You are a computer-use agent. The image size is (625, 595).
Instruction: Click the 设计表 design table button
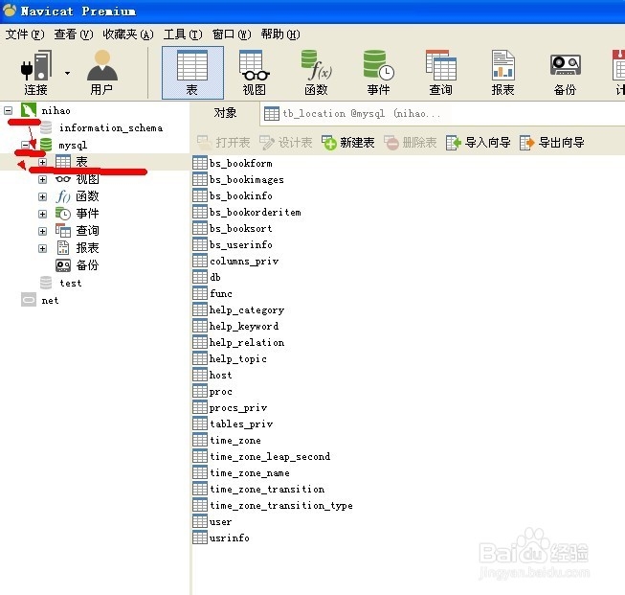[285, 143]
